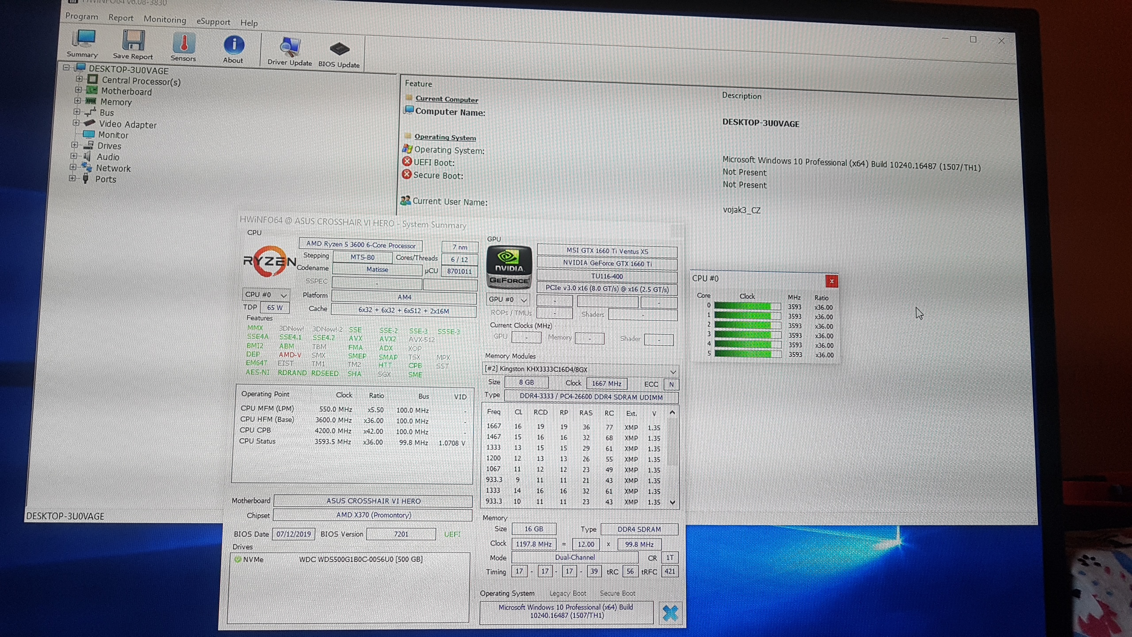Select Monitor item in device tree

pos(113,135)
